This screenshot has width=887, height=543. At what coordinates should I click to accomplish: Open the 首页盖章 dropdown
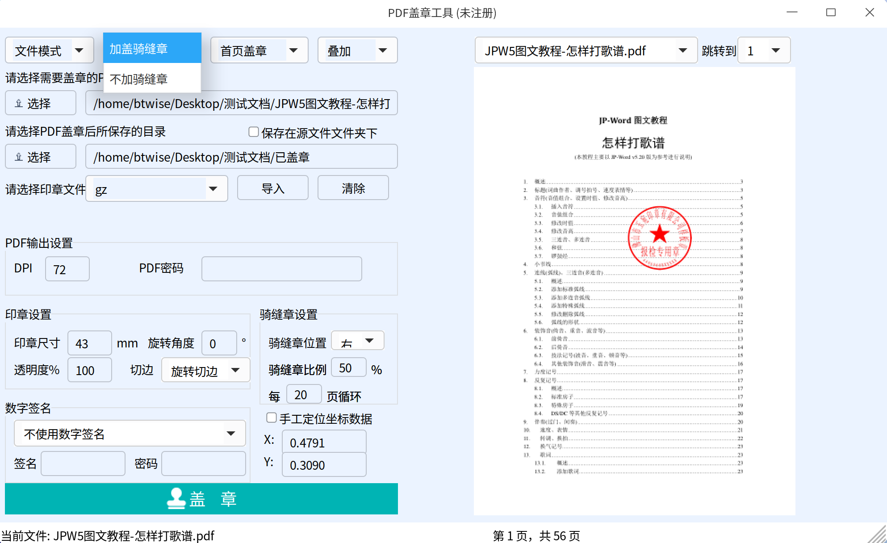tap(259, 50)
